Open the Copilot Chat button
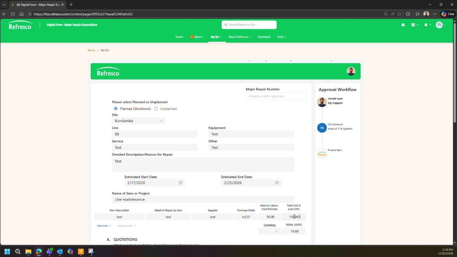Screen dimensions: 457x257 [447, 14]
